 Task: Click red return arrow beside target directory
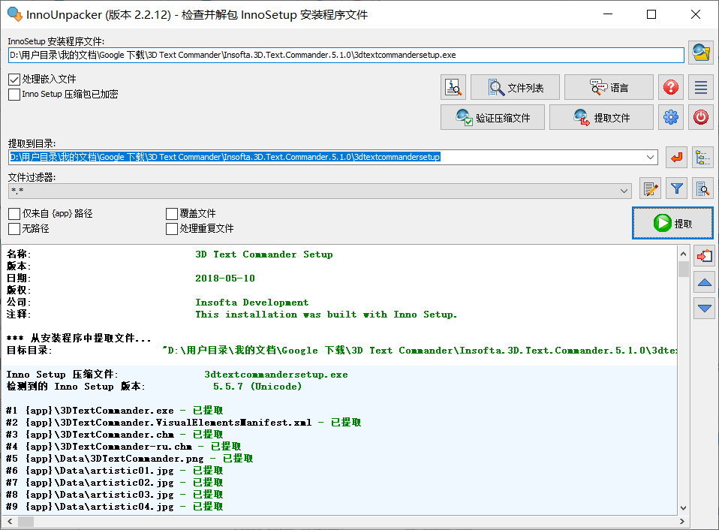tap(676, 157)
